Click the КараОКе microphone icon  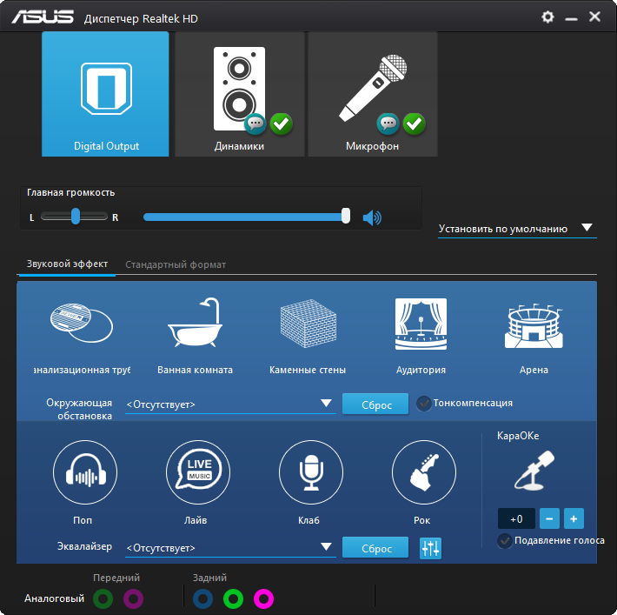click(x=534, y=471)
